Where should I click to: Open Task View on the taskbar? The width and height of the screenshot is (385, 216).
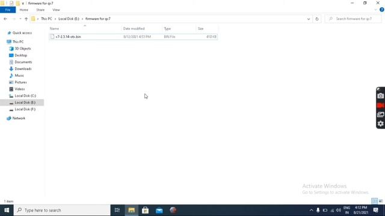click(117, 210)
